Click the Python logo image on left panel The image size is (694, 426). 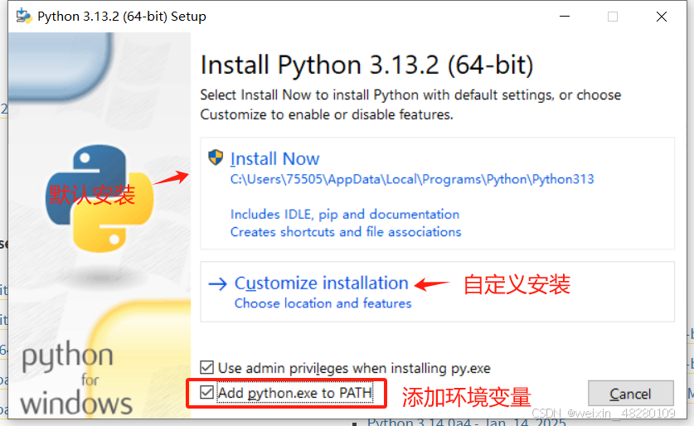99,199
